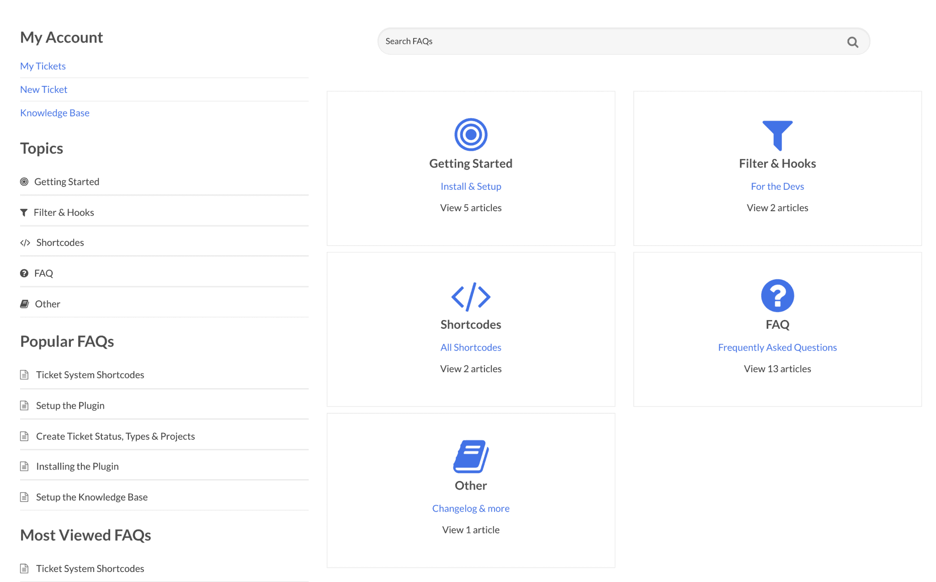The width and height of the screenshot is (936, 582).
Task: Click the Shortcodes code bracket icon
Action: [x=470, y=296]
